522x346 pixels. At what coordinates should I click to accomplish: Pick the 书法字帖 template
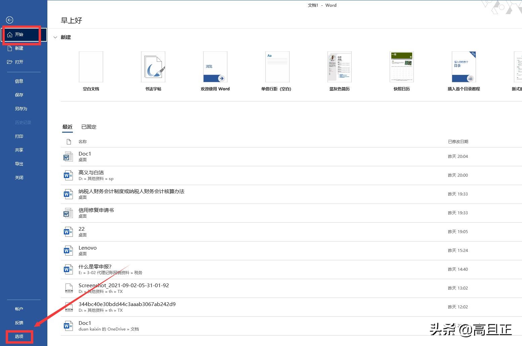point(153,72)
